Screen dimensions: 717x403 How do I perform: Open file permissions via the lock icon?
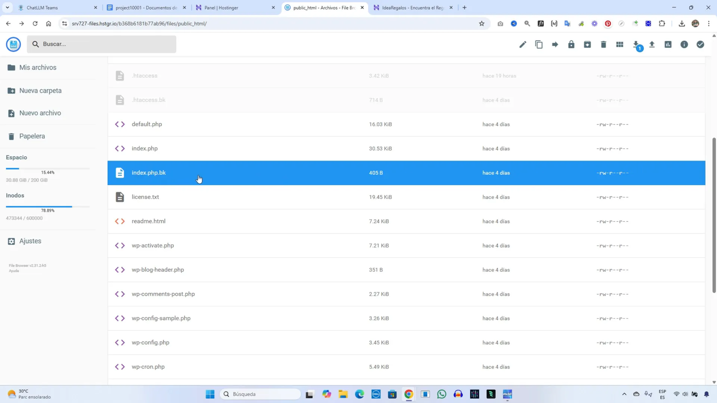tap(571, 44)
